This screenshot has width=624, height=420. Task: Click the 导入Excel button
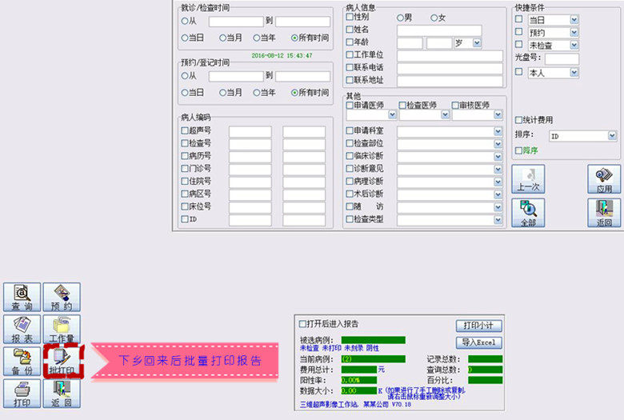[x=478, y=342]
